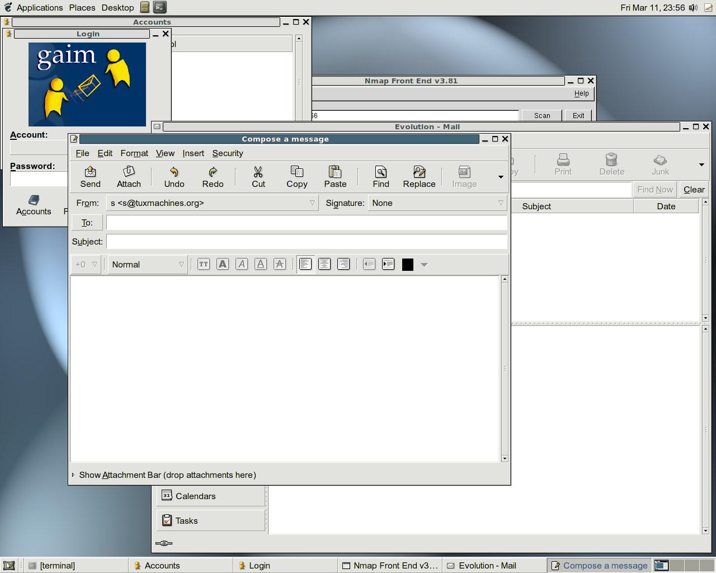Sort messages by the Subject column header
Screen dimensions: 716x573
(572, 206)
